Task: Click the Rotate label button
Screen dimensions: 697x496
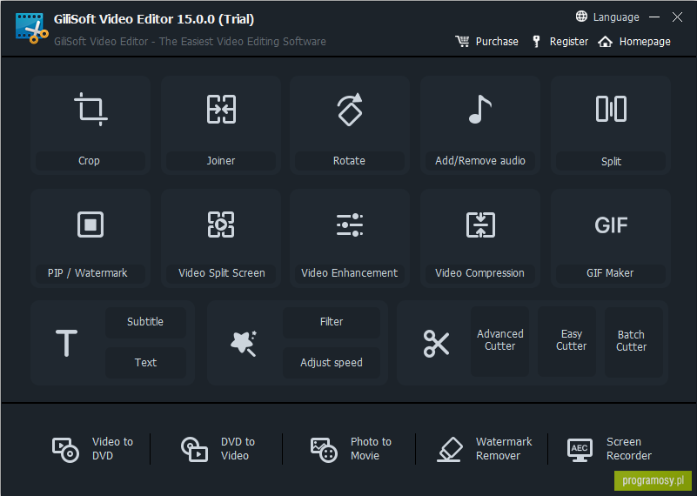Action: [350, 160]
